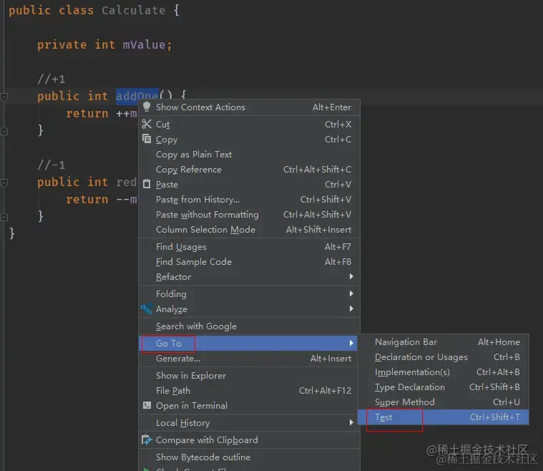Select File Path entry
This screenshot has height=471, width=543.
[x=248, y=391]
